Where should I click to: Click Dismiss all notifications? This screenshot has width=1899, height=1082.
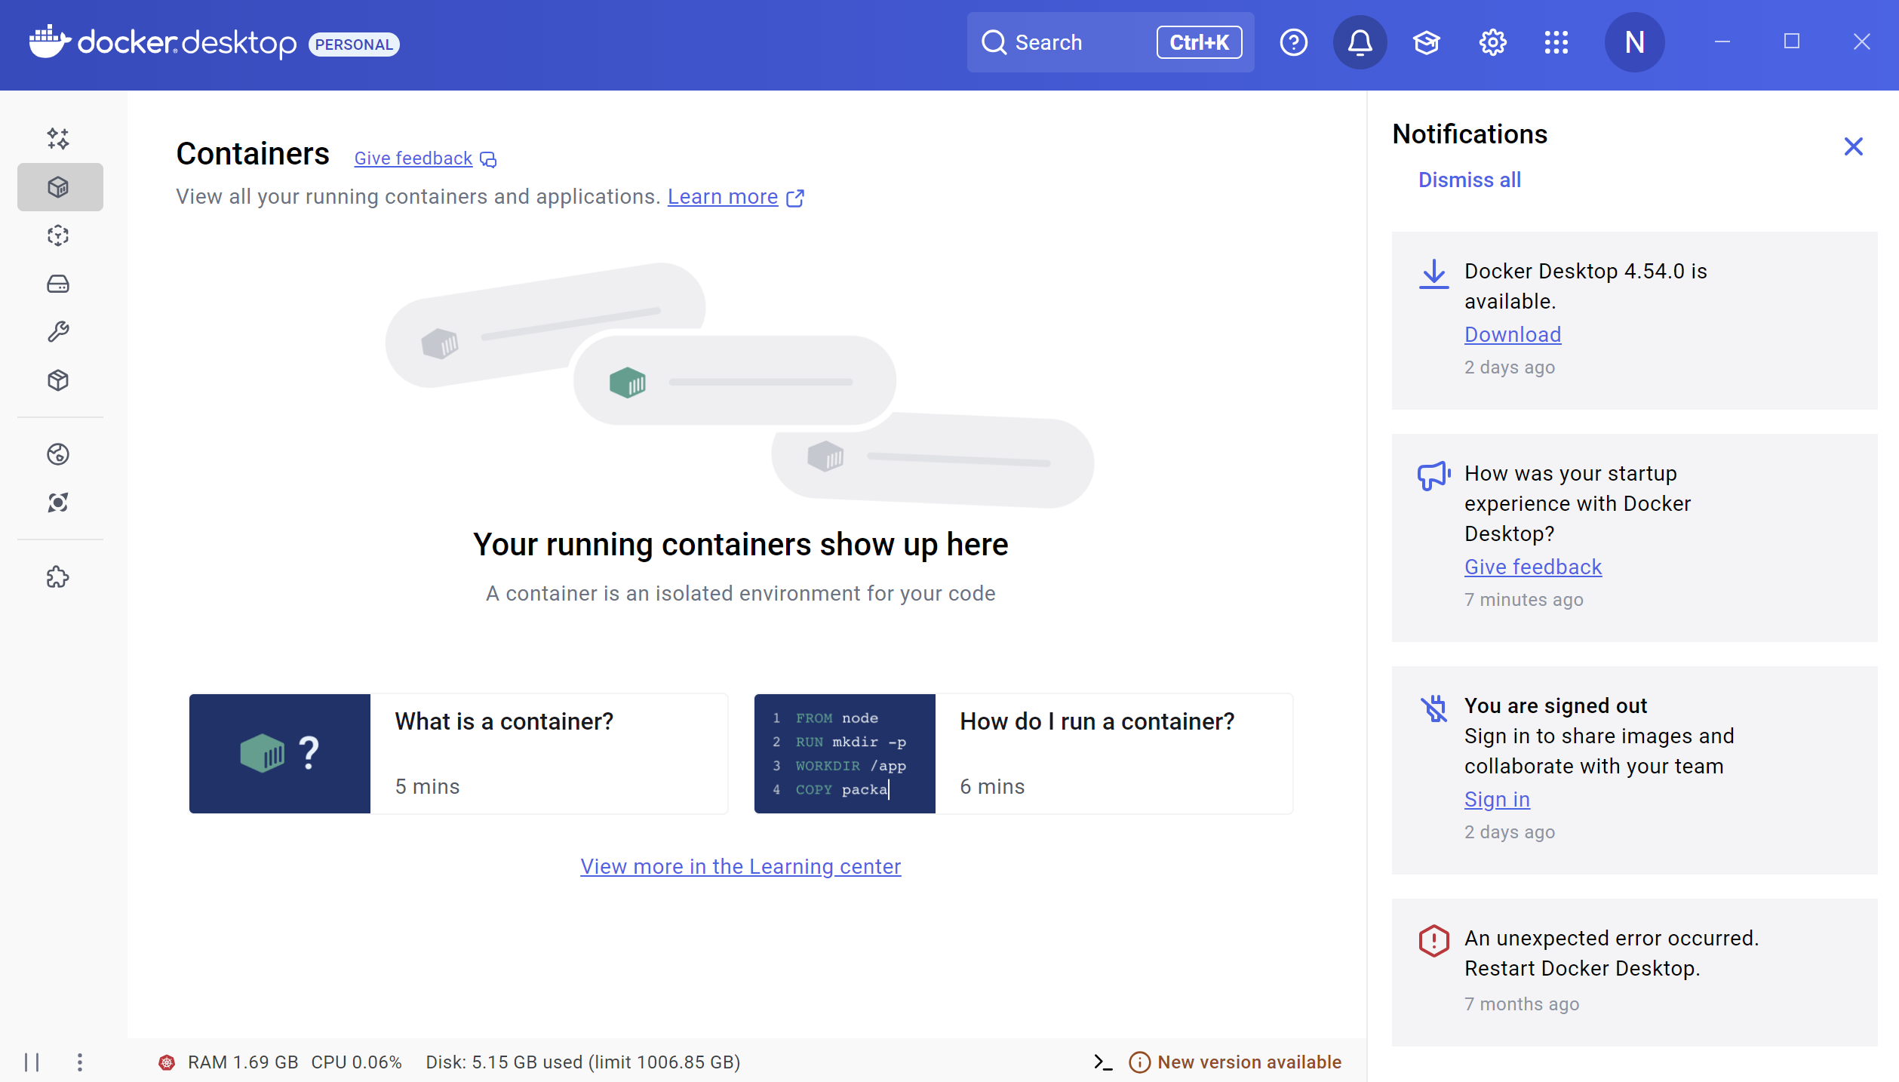1469,180
